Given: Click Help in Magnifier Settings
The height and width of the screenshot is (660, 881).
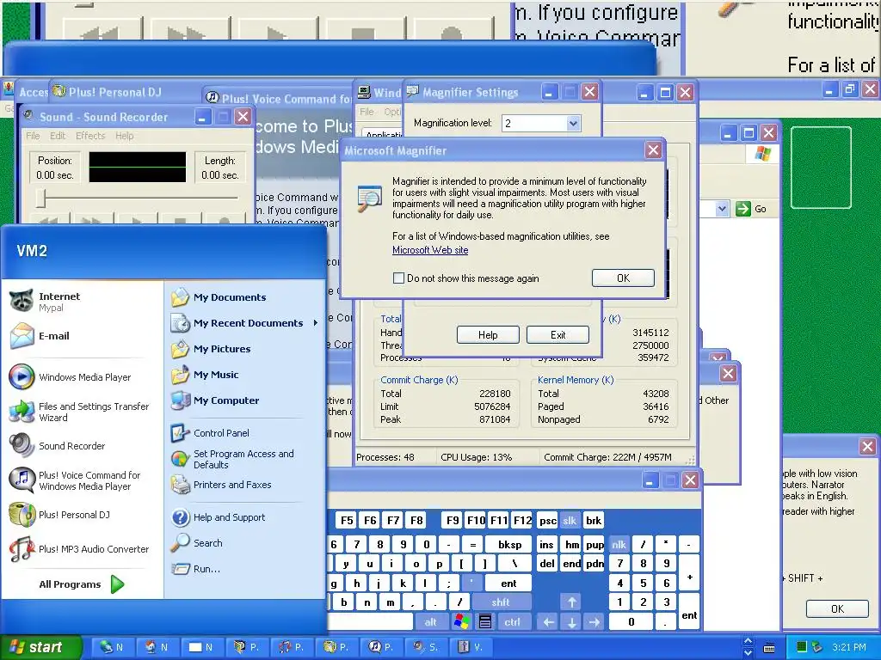Looking at the screenshot, I should [x=488, y=335].
